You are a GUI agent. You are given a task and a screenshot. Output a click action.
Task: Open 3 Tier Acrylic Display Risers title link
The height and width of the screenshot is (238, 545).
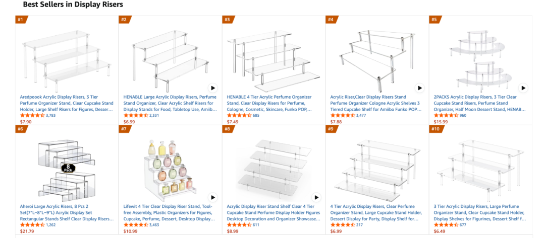[x=480, y=212]
